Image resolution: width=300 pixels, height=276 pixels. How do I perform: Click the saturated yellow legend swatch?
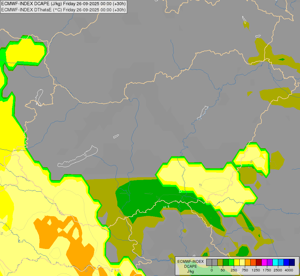pyautogui.click(x=237, y=262)
